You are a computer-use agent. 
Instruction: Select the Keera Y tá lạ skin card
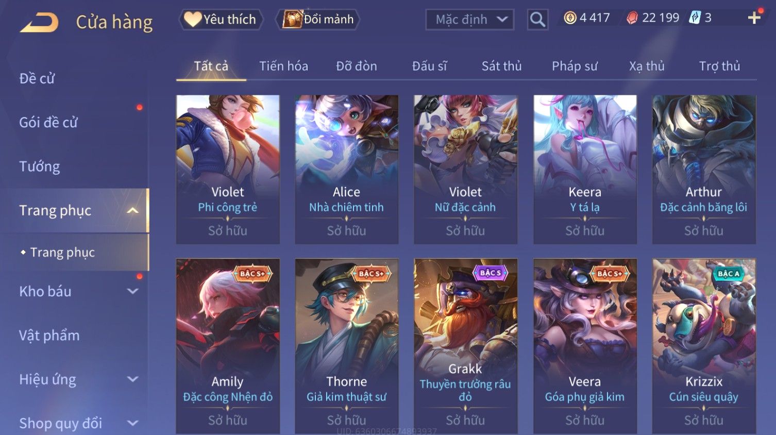585,170
